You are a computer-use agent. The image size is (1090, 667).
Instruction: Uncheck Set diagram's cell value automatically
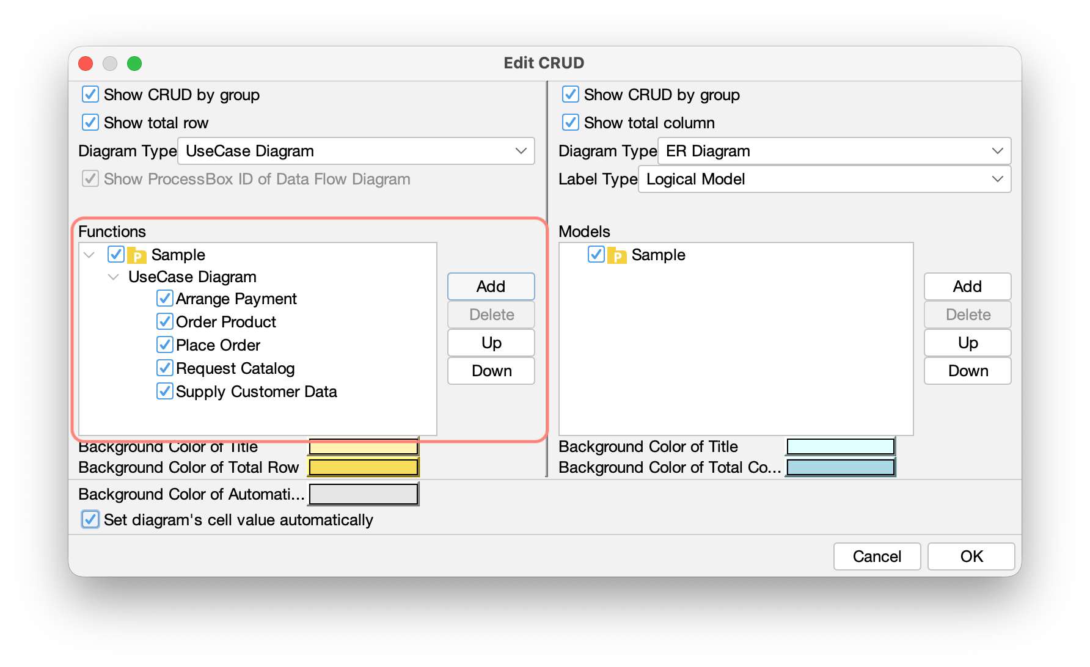tap(90, 519)
